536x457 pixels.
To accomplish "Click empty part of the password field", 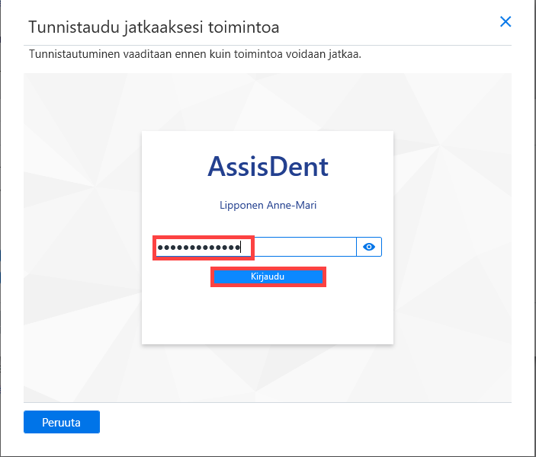I will coord(304,247).
